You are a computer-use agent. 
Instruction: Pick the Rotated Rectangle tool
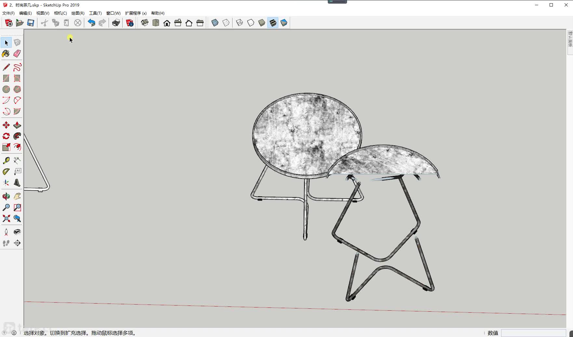click(x=17, y=78)
